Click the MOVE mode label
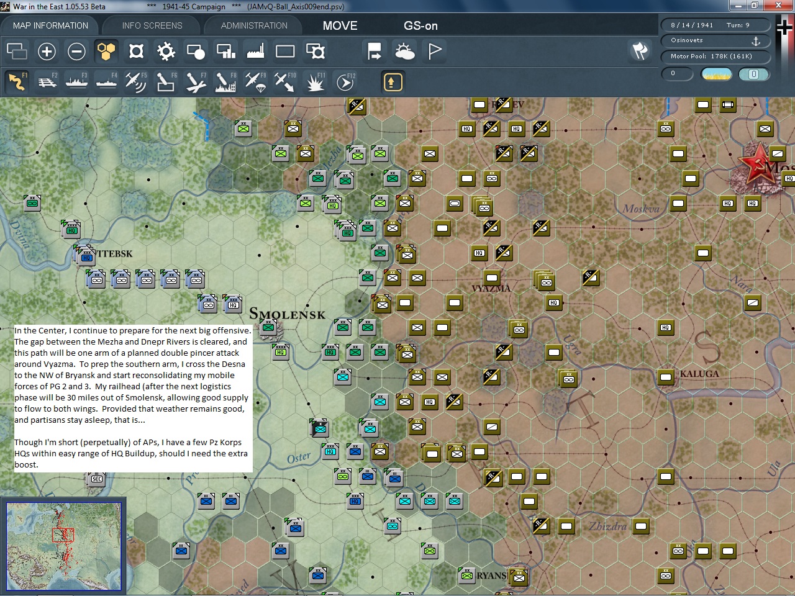Viewport: 795px width, 596px height. click(340, 25)
